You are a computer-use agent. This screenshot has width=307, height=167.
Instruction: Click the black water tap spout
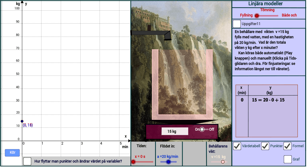tap(167, 36)
